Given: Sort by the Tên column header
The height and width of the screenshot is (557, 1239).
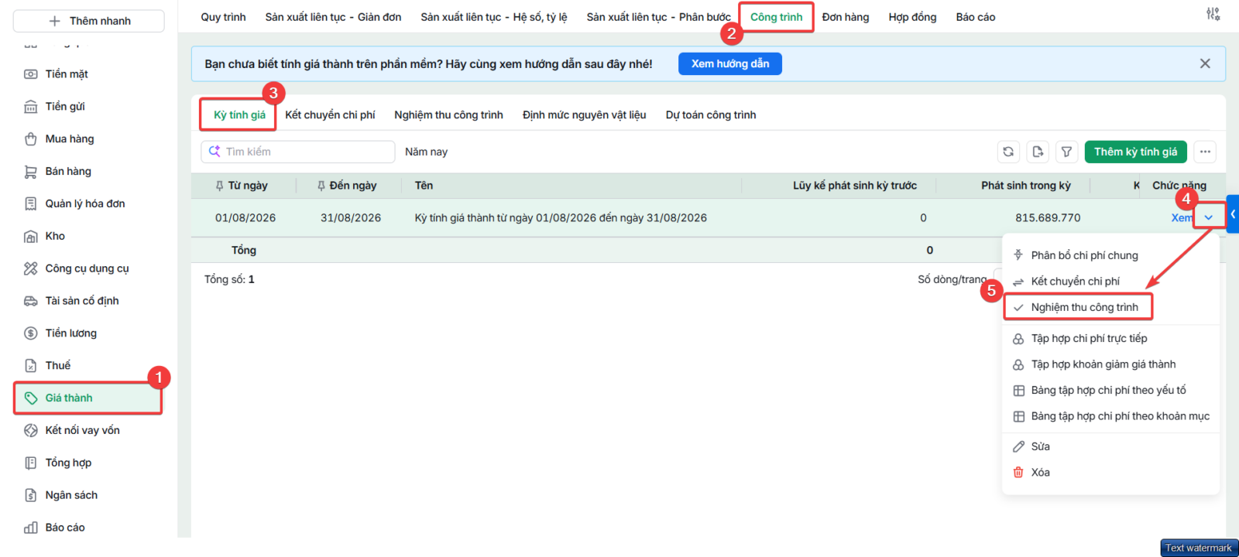Looking at the screenshot, I should pyautogui.click(x=424, y=186).
